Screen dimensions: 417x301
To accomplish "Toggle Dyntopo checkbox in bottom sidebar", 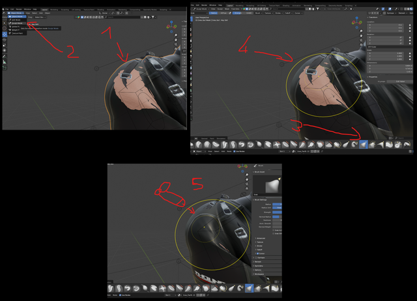I will [x=256, y=257].
